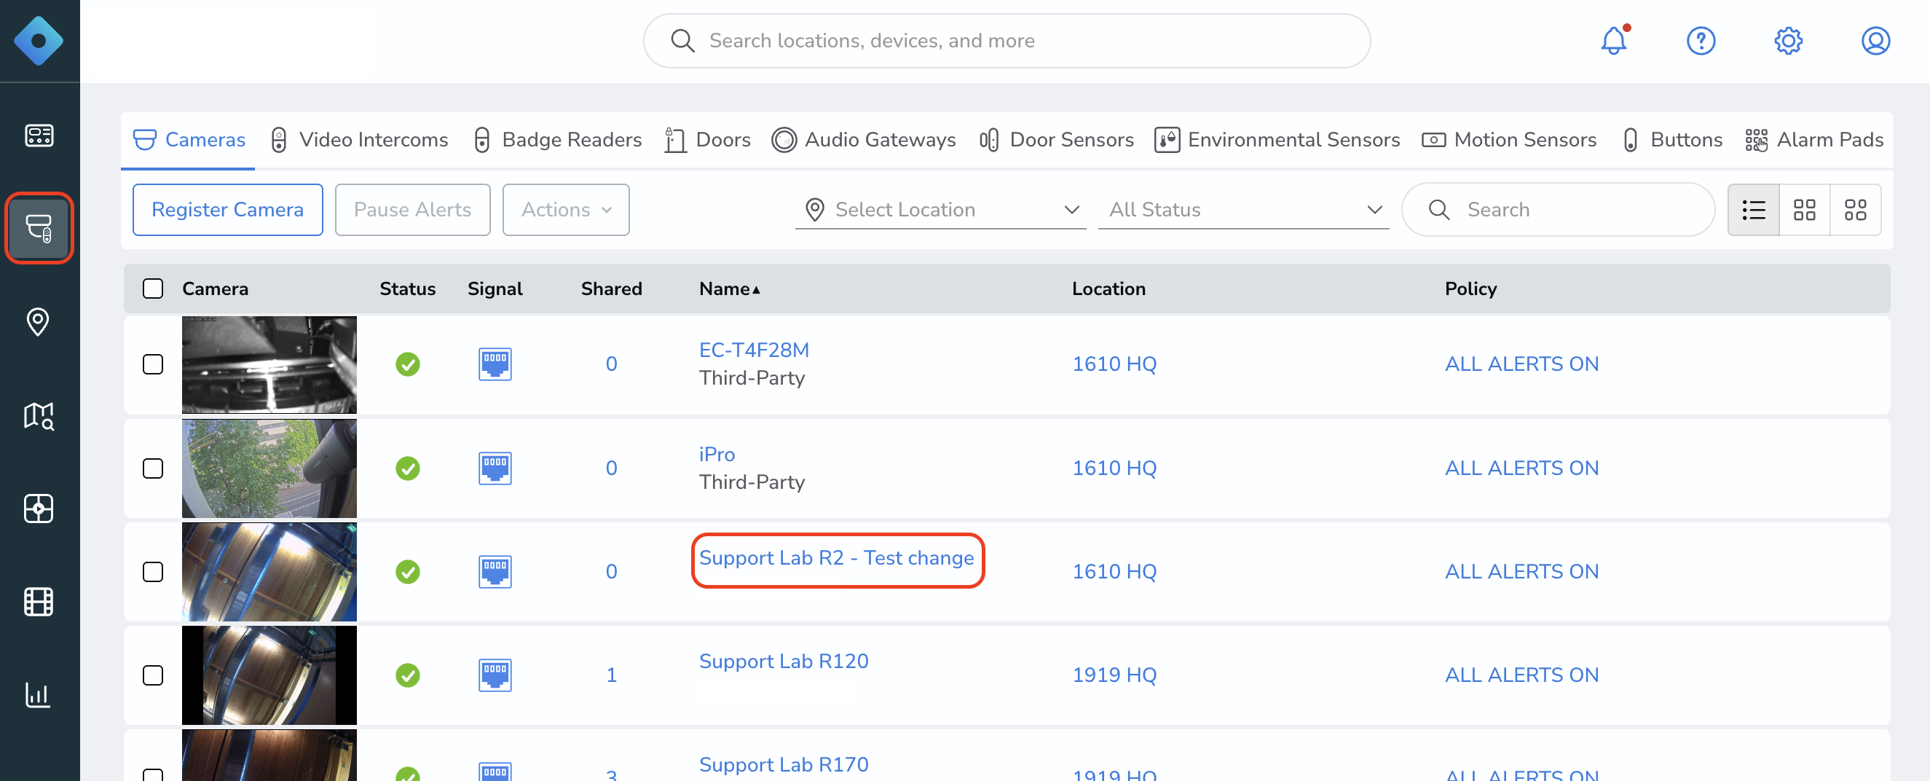This screenshot has height=781, width=1930.
Task: Switch to large grid view layout
Action: [x=1804, y=210]
